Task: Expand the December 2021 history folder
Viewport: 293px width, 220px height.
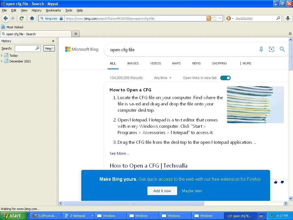Action: coord(2,61)
